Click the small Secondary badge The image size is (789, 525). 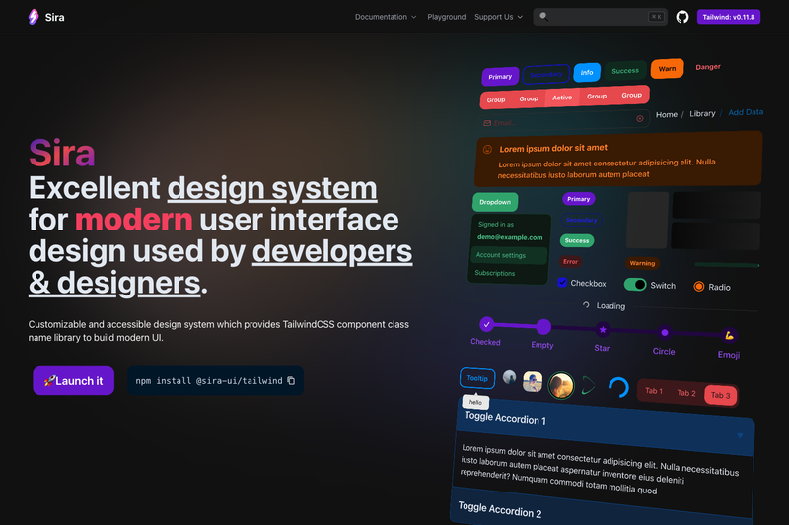(x=581, y=220)
